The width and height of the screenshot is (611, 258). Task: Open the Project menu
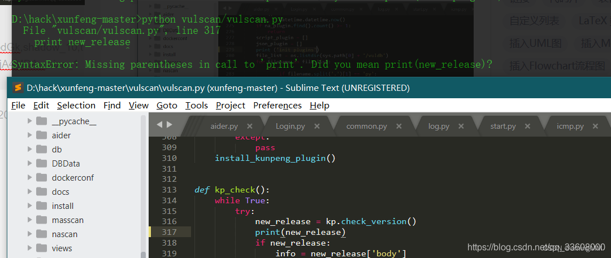point(231,106)
